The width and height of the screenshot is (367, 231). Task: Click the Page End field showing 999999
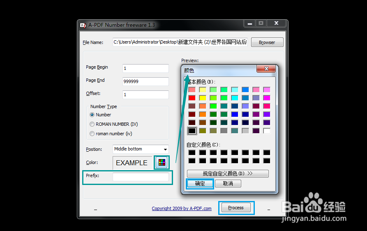pyautogui.click(x=145, y=81)
